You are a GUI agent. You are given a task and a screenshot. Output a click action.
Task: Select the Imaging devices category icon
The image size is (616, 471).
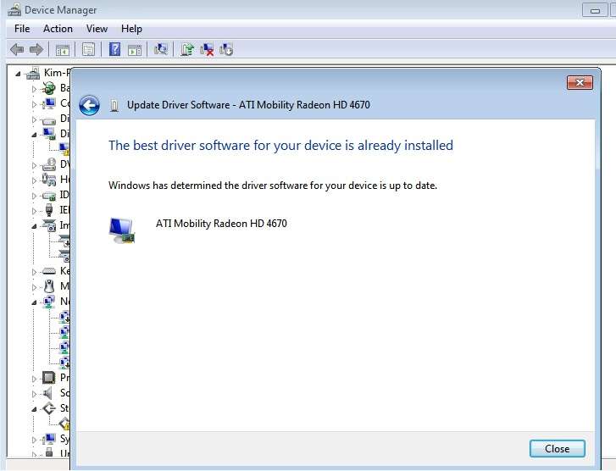(48, 225)
